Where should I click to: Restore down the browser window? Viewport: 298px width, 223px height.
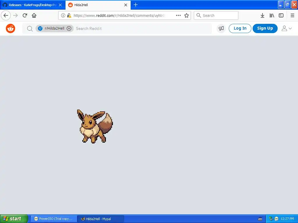tap(287, 5)
